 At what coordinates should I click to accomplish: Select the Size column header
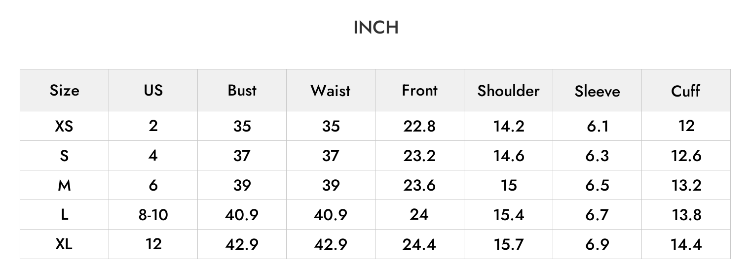64,90
